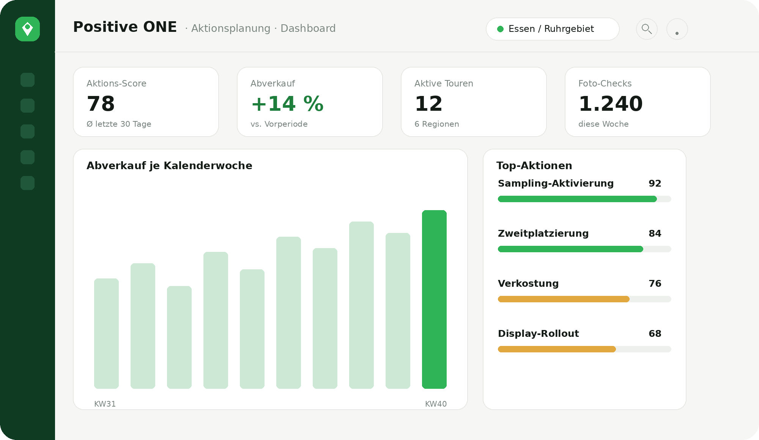Screen dimensions: 759x440
Task: Open the Aktions-Score card
Action: click(146, 102)
